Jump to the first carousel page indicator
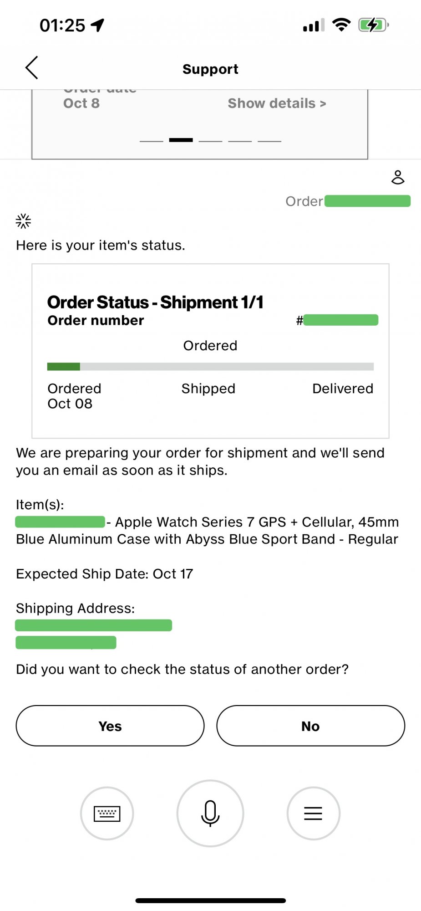 (152, 141)
